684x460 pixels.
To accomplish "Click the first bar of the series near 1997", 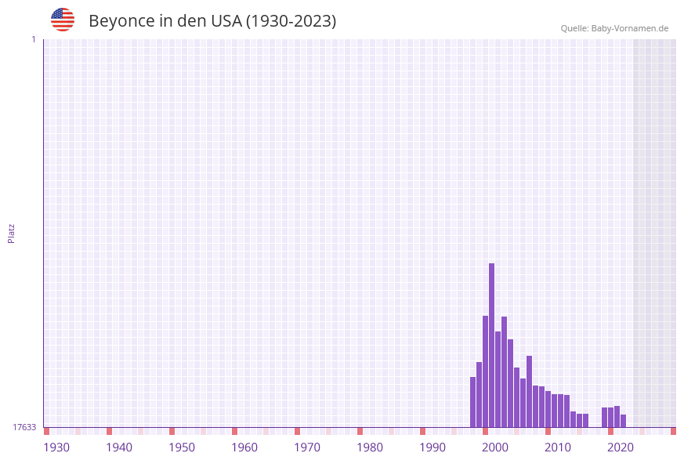I will (x=472, y=400).
